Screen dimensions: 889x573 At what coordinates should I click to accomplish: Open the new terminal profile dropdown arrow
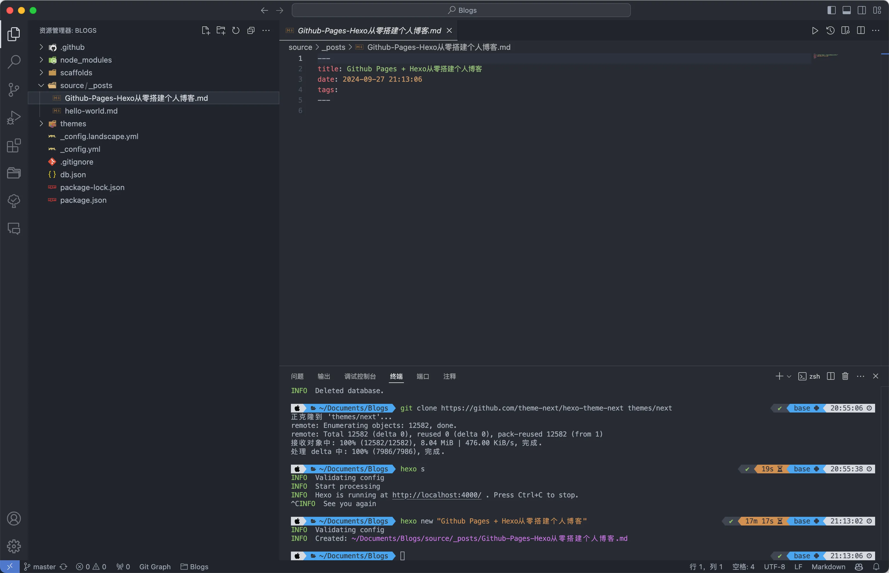pos(789,376)
